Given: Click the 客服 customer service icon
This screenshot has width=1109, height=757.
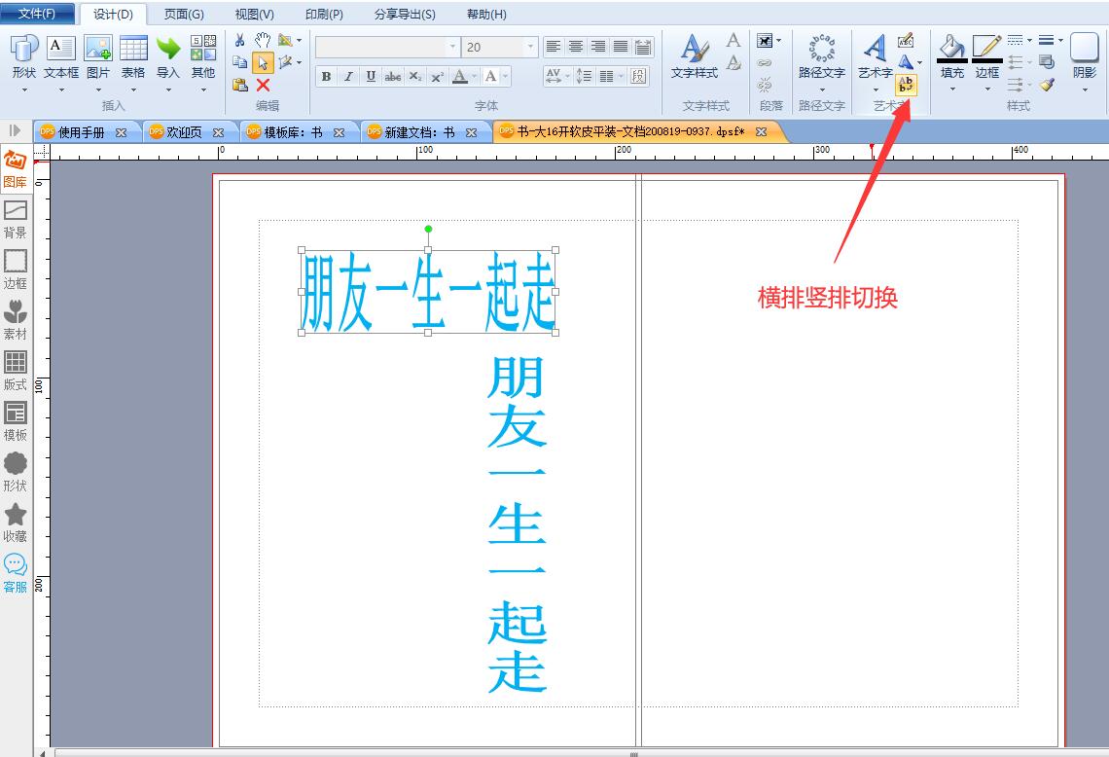Looking at the screenshot, I should click(x=15, y=573).
